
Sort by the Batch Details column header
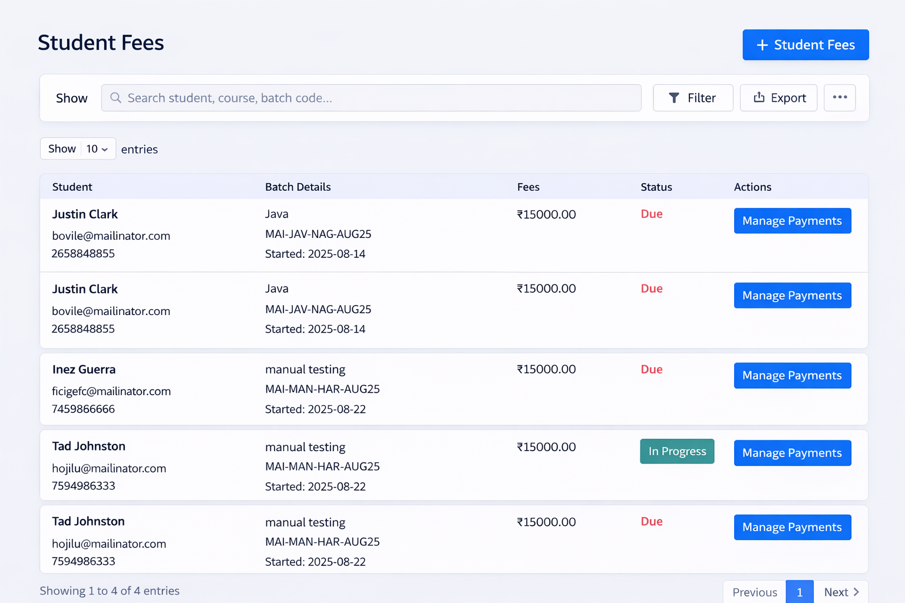[x=298, y=187]
